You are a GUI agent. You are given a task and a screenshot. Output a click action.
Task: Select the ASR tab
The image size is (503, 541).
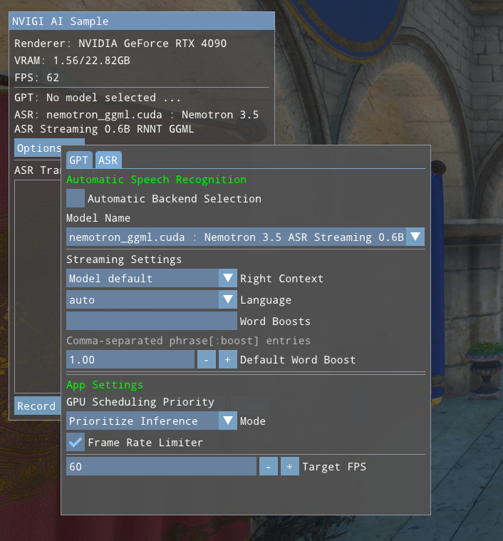[108, 160]
